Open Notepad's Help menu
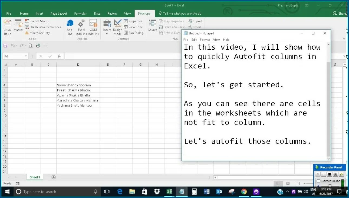This screenshot has width=349, height=198. coord(226,40)
